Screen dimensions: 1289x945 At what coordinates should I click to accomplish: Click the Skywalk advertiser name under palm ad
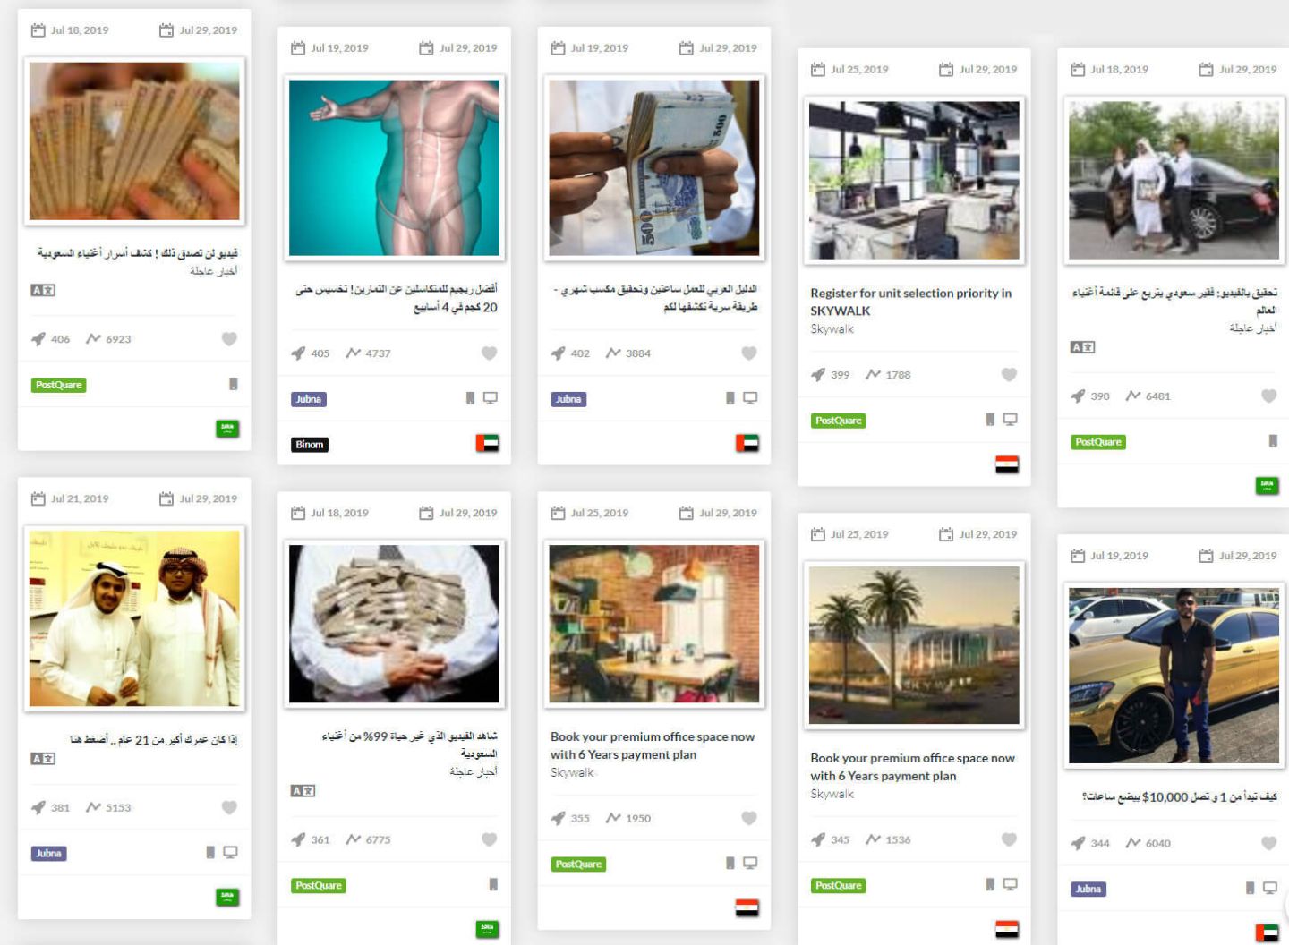(x=832, y=794)
